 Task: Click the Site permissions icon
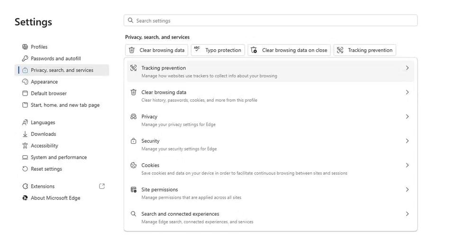point(133,190)
